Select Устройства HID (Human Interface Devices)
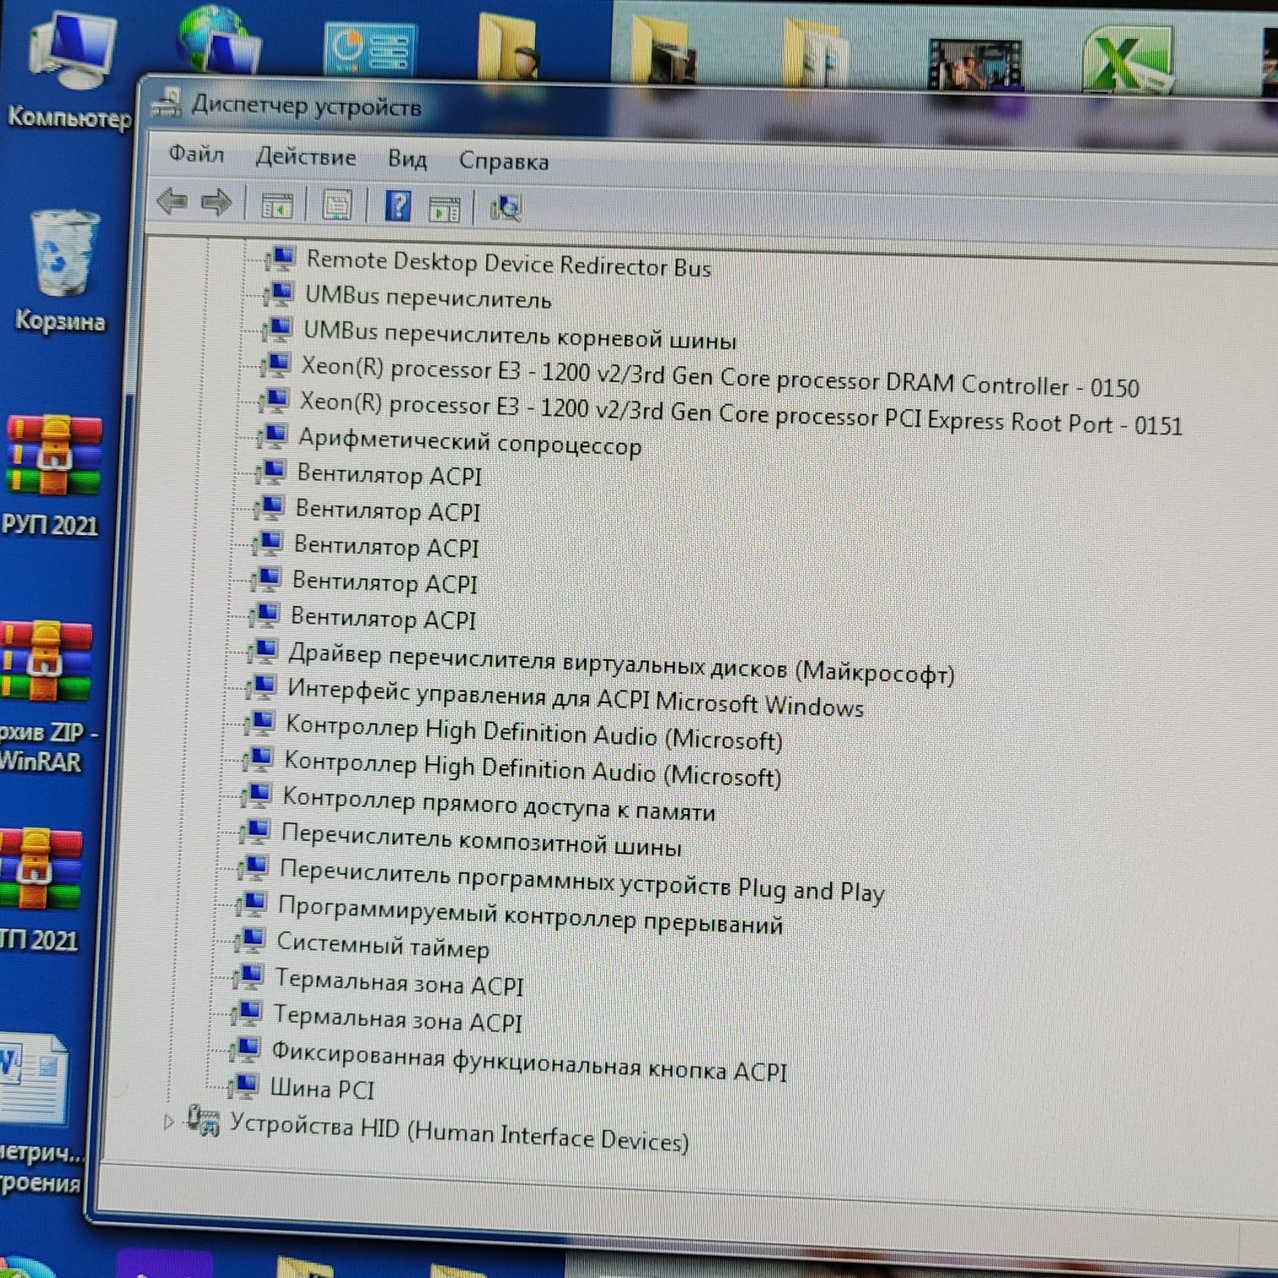Screen dimensions: 1278x1278 click(459, 1134)
